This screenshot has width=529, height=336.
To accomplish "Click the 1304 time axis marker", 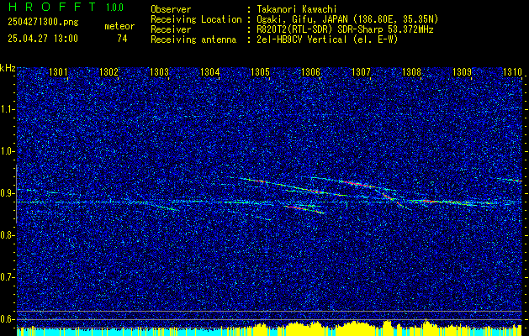I will [x=210, y=71].
